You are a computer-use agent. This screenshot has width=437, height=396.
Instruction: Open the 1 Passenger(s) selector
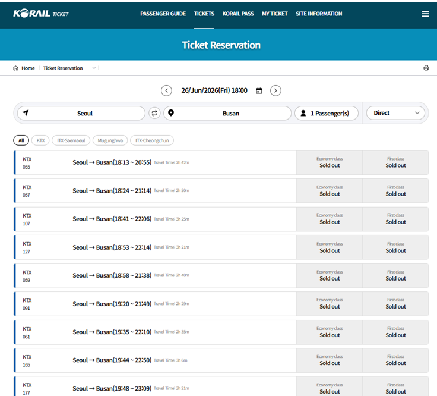(327, 113)
